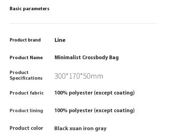Select the Product lining label

coord(26,111)
